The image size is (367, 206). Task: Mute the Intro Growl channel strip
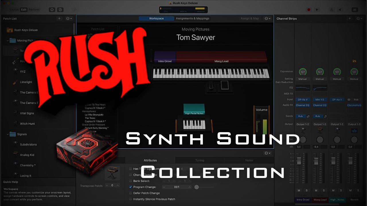click(299, 190)
